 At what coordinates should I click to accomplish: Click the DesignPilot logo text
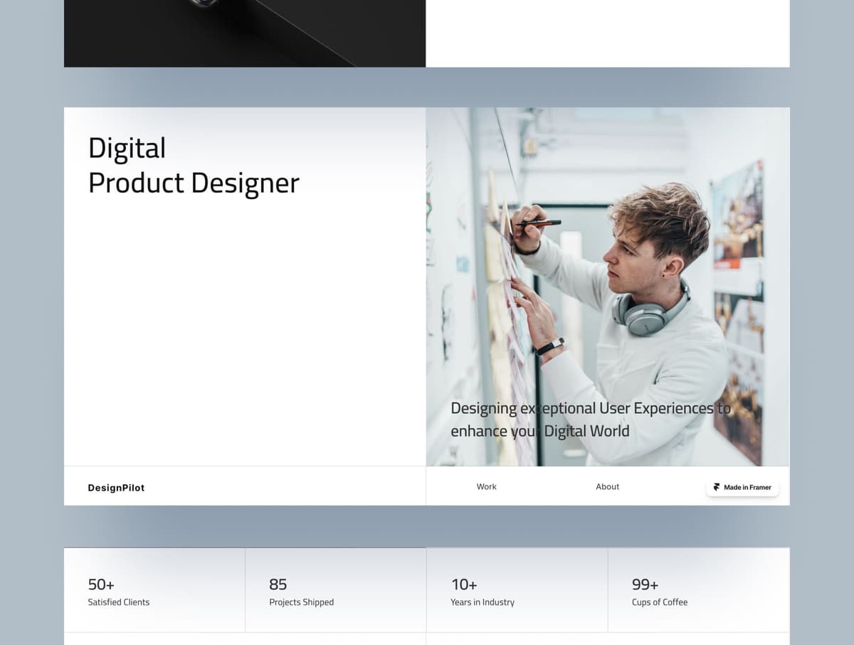[116, 487]
